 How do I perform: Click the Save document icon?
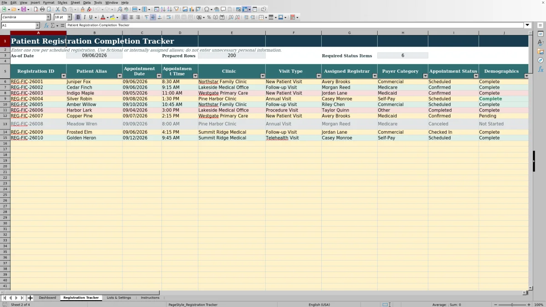pos(23,9)
